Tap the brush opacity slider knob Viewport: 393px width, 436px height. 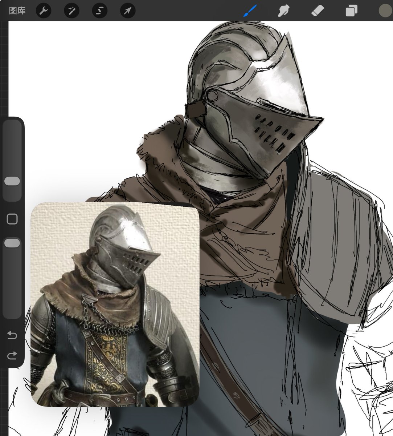(x=12, y=243)
